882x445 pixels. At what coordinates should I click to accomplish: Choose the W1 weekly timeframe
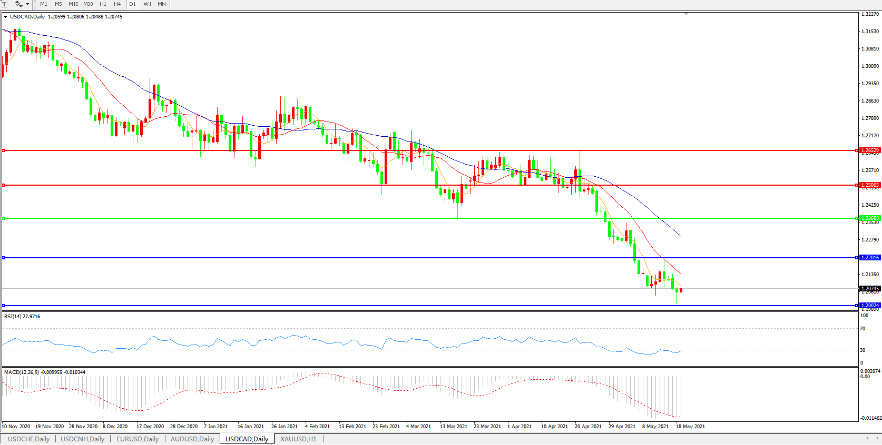[148, 4]
